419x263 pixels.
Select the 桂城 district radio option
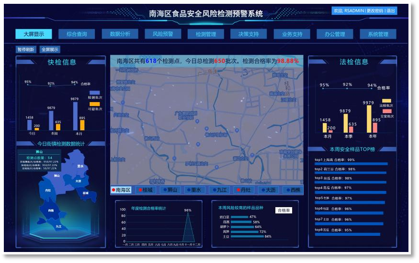click(x=147, y=190)
